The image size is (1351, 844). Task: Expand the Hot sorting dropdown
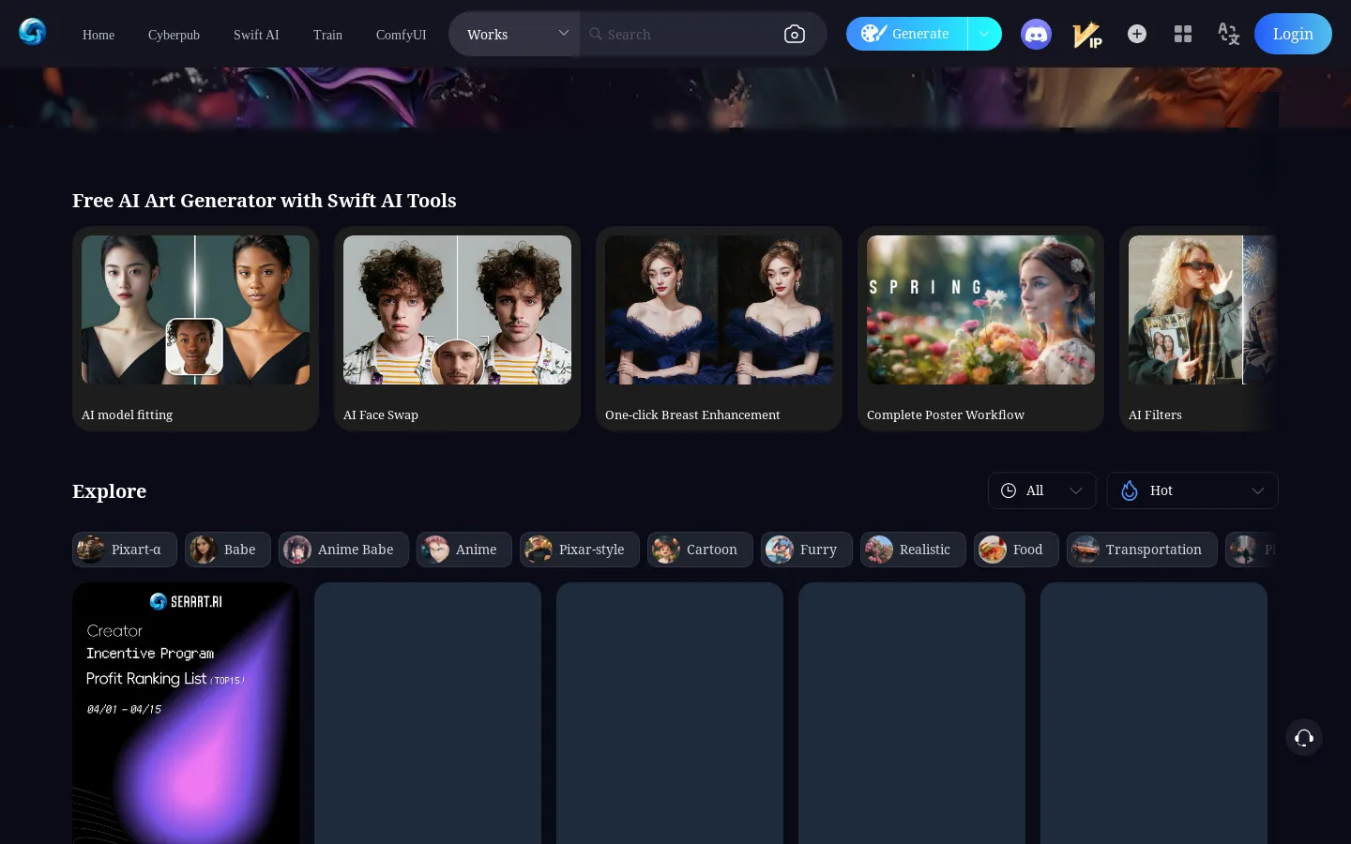[1192, 490]
